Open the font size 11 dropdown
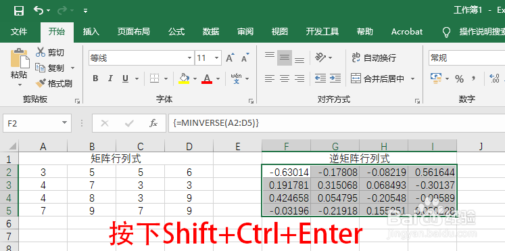 point(216,58)
